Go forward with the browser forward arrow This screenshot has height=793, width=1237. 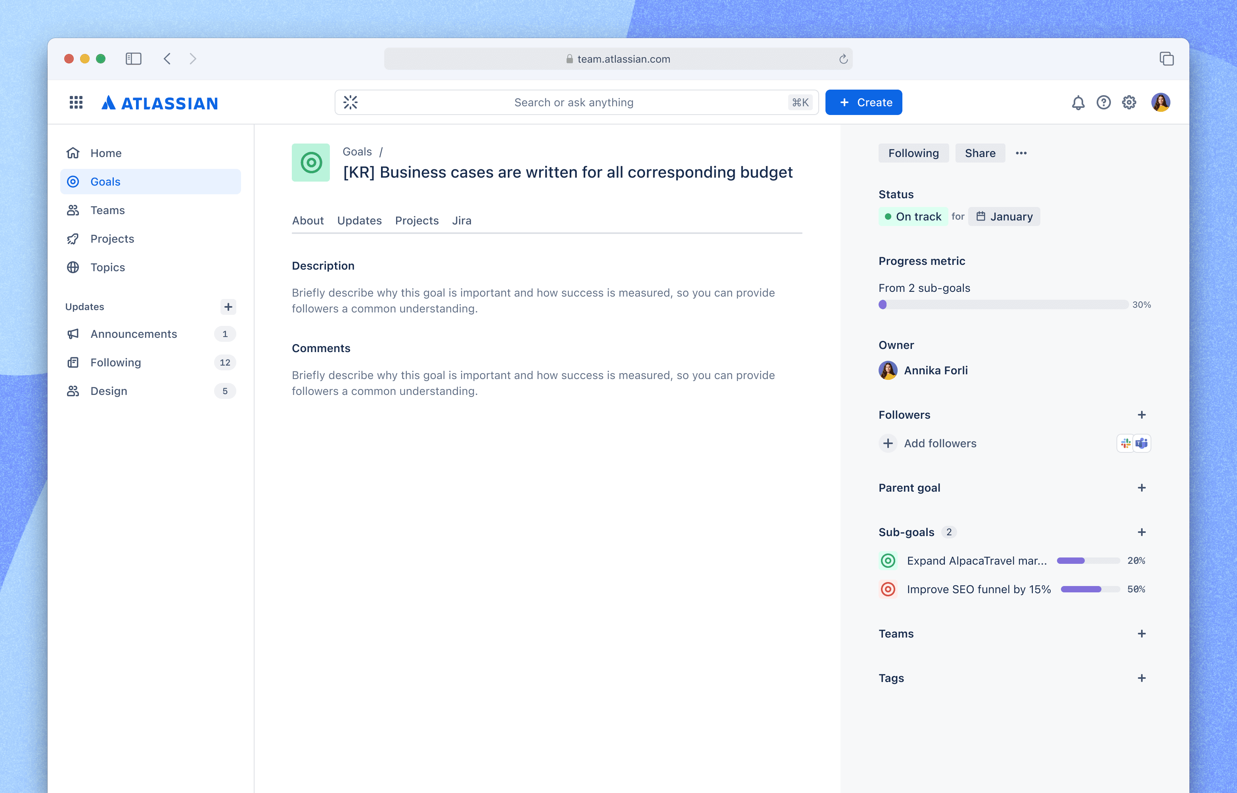click(193, 59)
